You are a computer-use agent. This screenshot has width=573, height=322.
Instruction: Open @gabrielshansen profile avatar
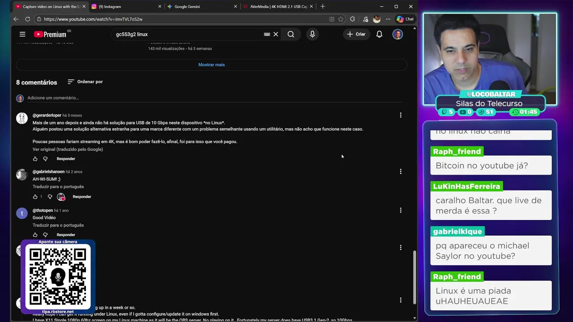pyautogui.click(x=22, y=174)
